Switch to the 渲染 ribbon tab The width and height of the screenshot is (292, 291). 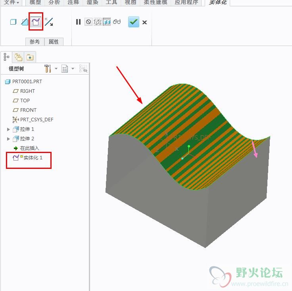coord(92,3)
